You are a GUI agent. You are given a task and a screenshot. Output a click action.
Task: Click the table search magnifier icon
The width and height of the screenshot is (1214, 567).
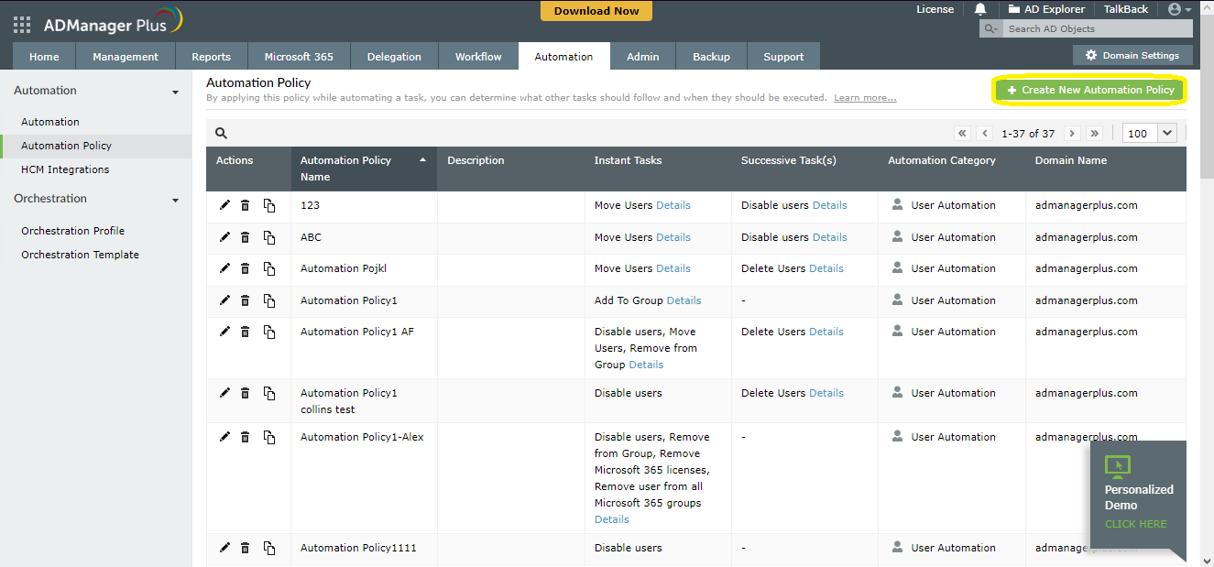coord(221,133)
